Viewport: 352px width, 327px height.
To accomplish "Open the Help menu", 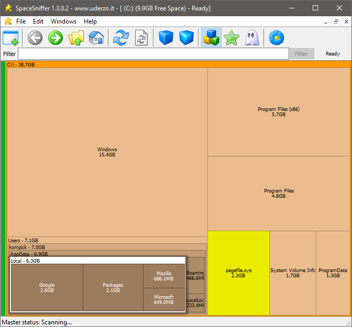I will click(x=90, y=21).
